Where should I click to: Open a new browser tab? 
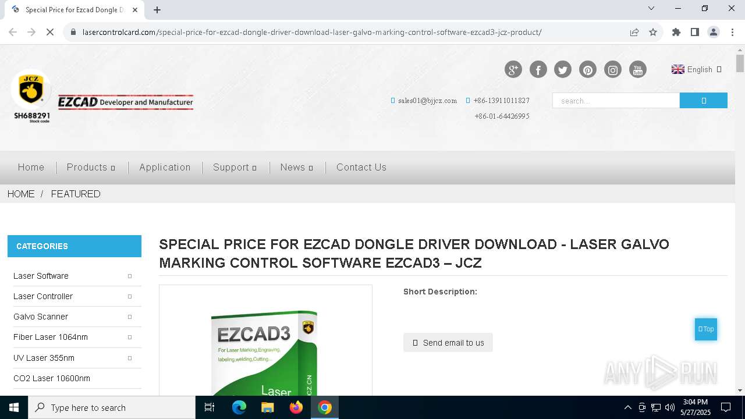coord(157,9)
